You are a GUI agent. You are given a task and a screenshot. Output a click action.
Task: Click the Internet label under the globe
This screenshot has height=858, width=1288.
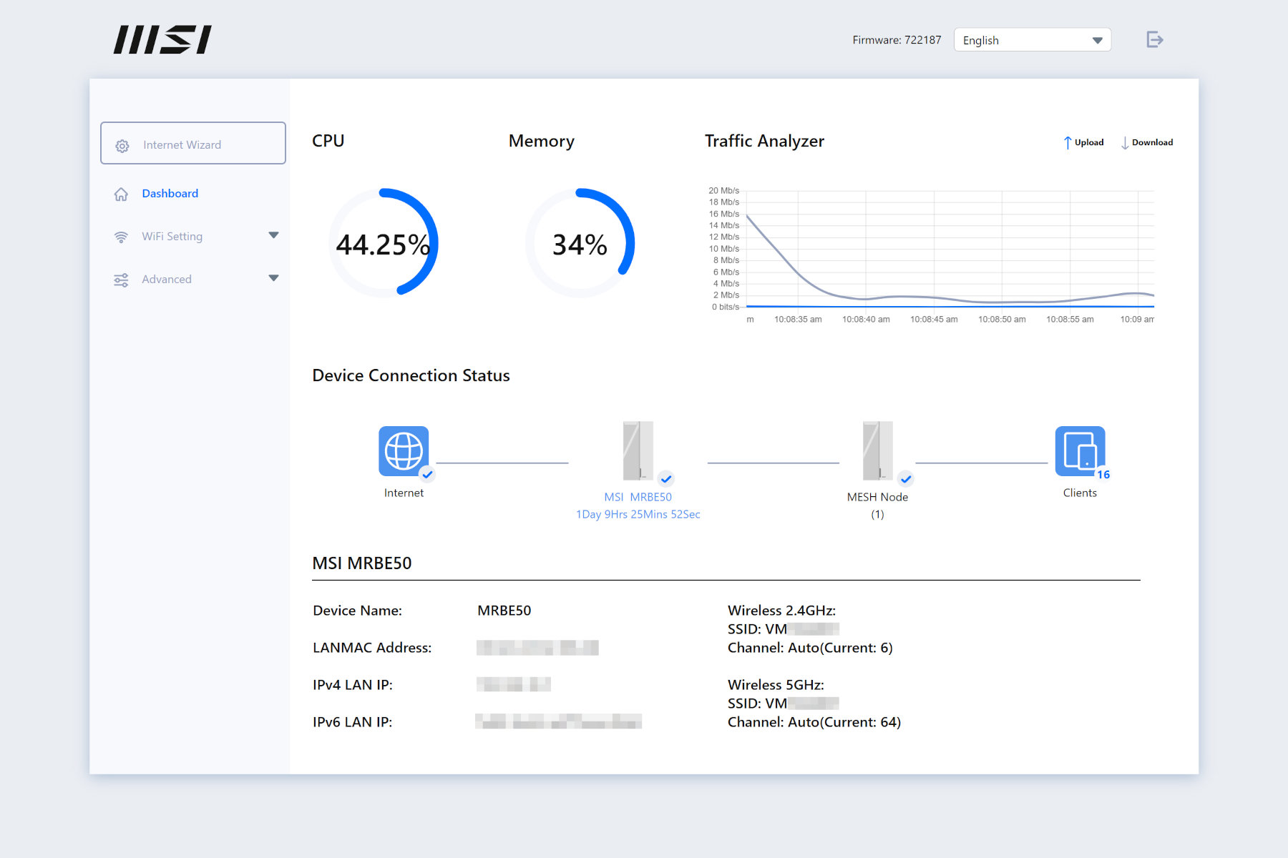[404, 493]
